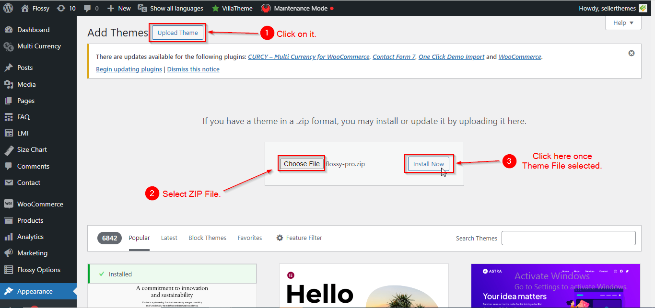Dismiss the plugin update notice X

[632, 53]
